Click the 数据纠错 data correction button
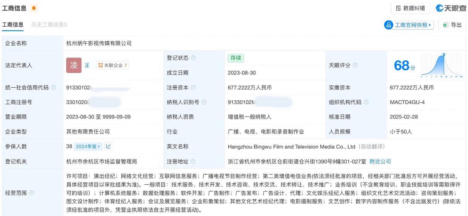 point(410,8)
